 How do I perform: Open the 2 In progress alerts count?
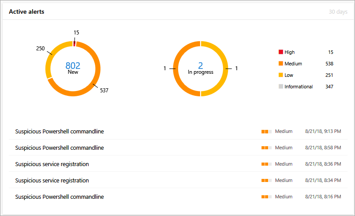[x=200, y=66]
